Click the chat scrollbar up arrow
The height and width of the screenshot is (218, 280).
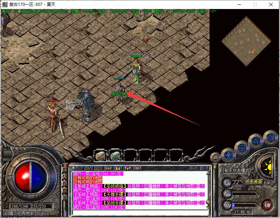(208, 173)
